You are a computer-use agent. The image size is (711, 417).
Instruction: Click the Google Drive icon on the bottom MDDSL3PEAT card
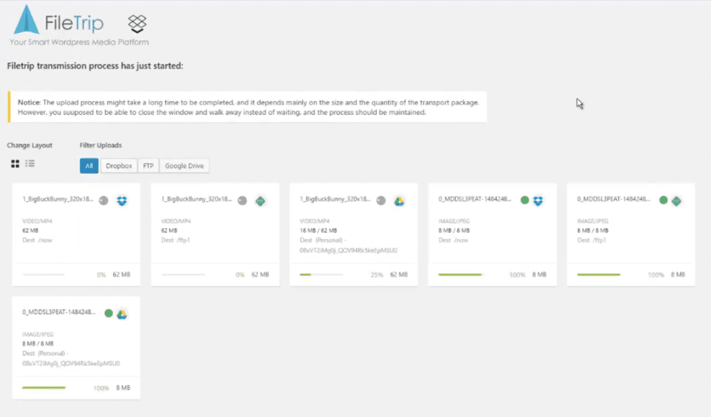click(122, 314)
